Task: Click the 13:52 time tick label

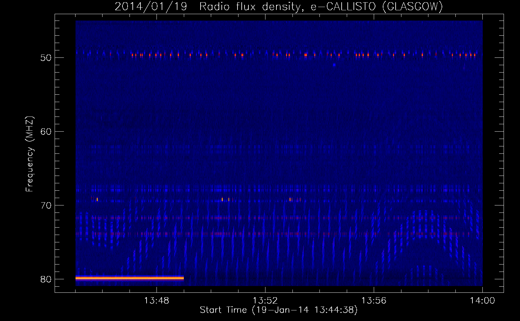Action: [x=265, y=301]
